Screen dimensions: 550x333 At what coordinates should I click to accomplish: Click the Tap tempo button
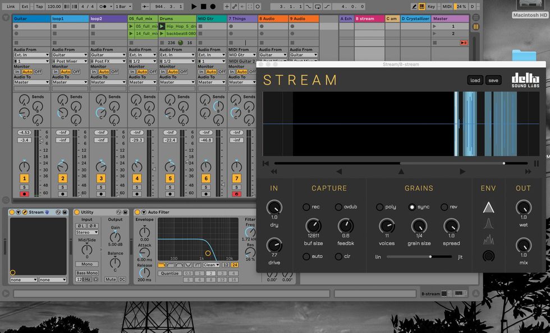[x=39, y=6]
